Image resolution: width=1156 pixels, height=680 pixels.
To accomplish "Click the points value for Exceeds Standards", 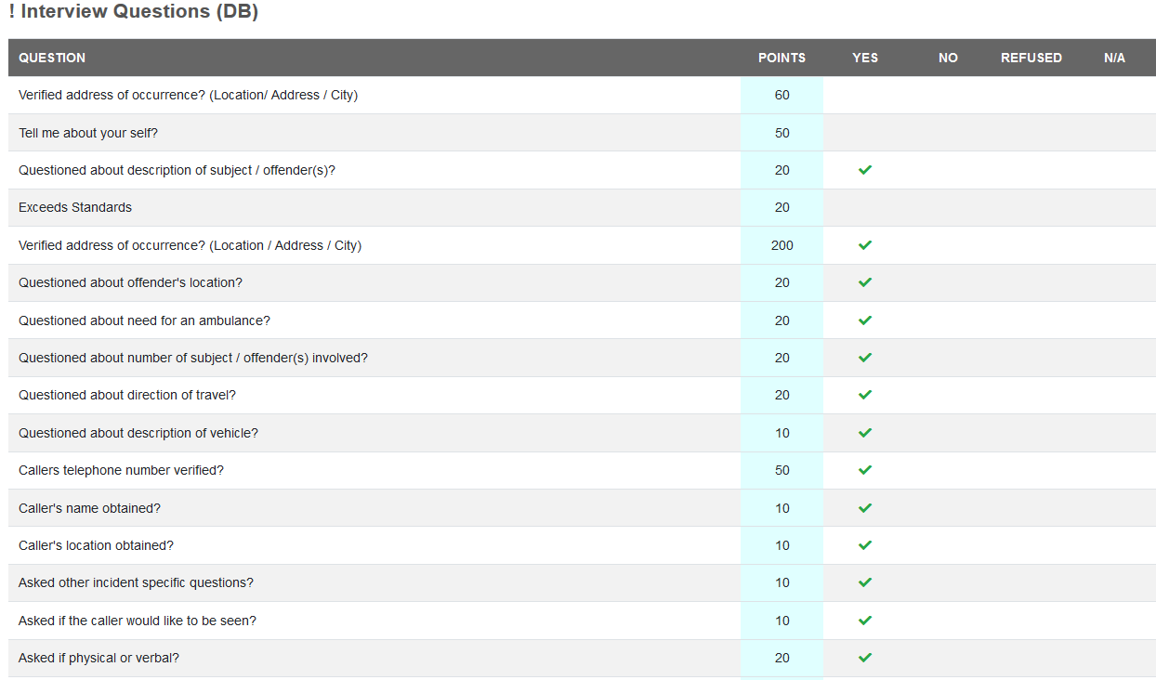I will [x=782, y=207].
